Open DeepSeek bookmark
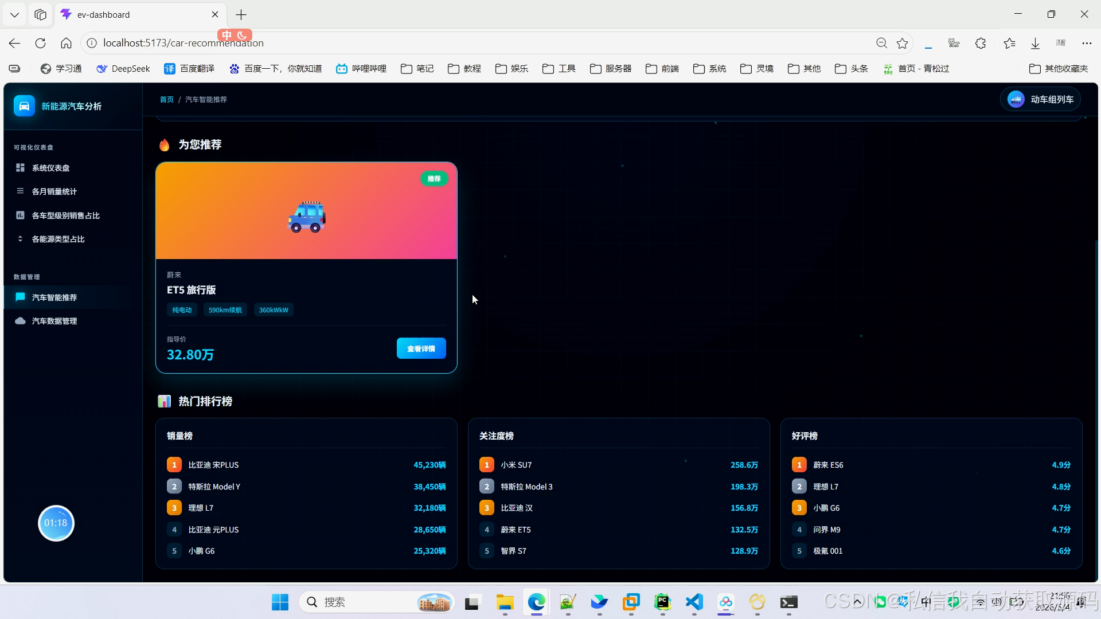 [123, 69]
